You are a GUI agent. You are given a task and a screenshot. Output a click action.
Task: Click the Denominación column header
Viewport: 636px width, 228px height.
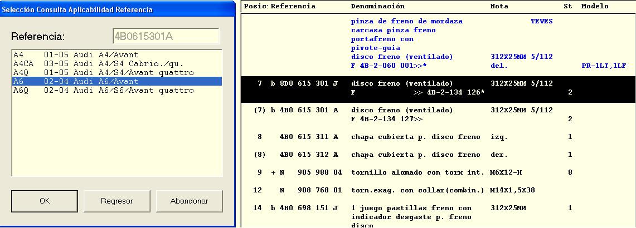pos(377,6)
